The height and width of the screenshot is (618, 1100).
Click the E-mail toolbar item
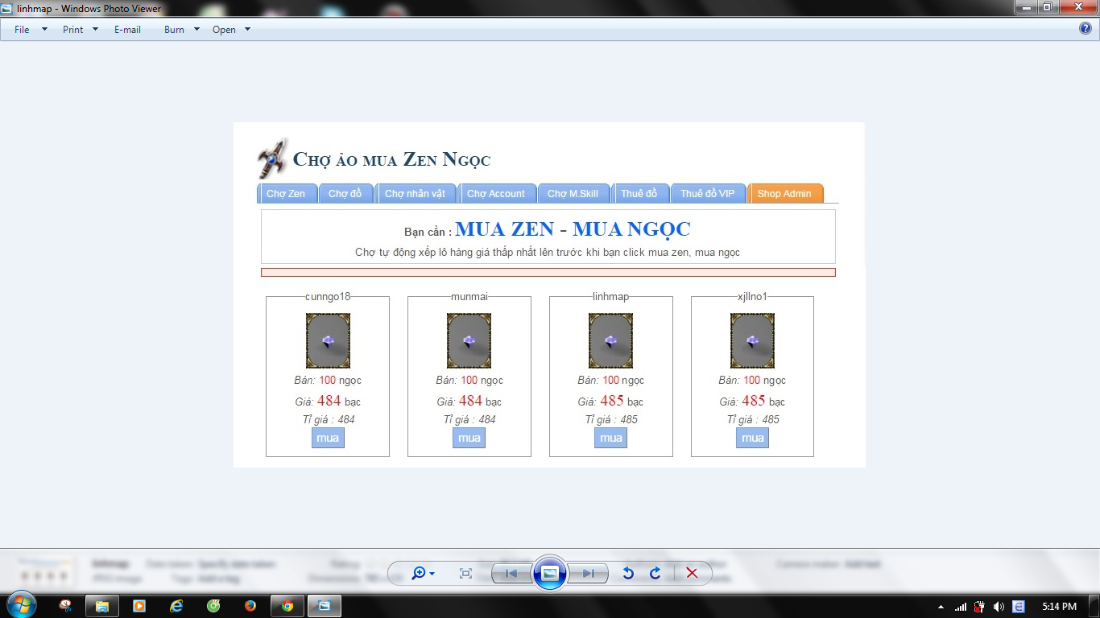coord(127,30)
